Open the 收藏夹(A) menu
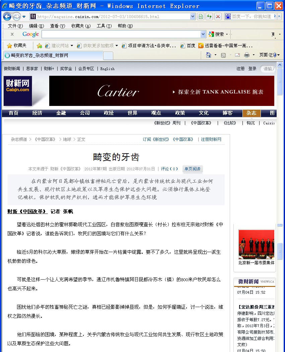Image resolution: width=285 pixels, height=352 pixels. point(81,26)
